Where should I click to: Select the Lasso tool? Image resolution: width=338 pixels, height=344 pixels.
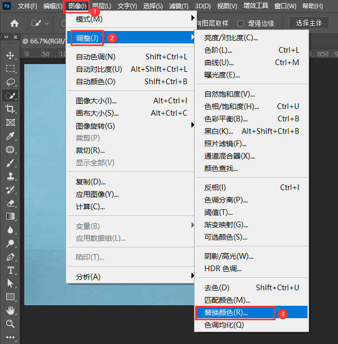[x=10, y=82]
